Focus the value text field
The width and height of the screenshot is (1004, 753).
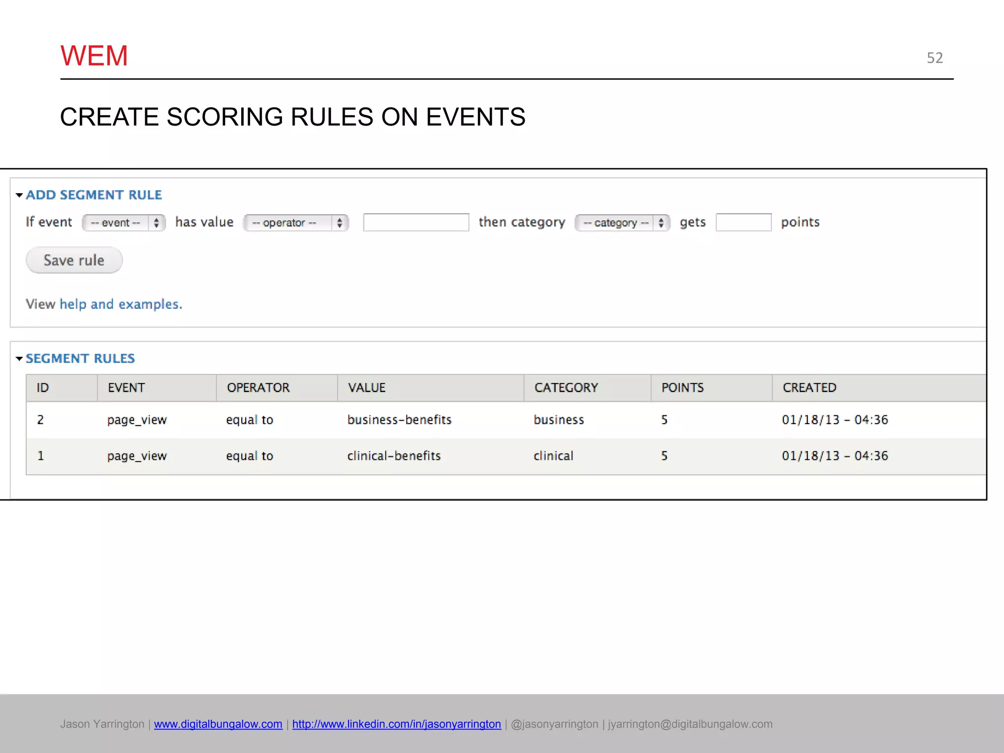(x=416, y=223)
